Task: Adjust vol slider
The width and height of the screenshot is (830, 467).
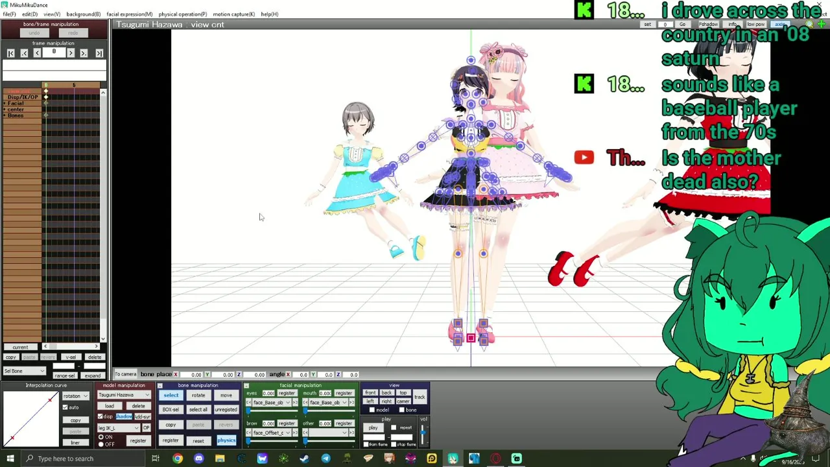Action: coord(423,433)
